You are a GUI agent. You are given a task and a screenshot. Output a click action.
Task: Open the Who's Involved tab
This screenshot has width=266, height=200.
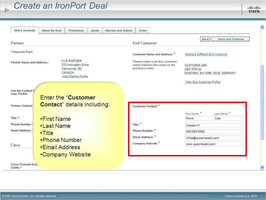point(25,31)
